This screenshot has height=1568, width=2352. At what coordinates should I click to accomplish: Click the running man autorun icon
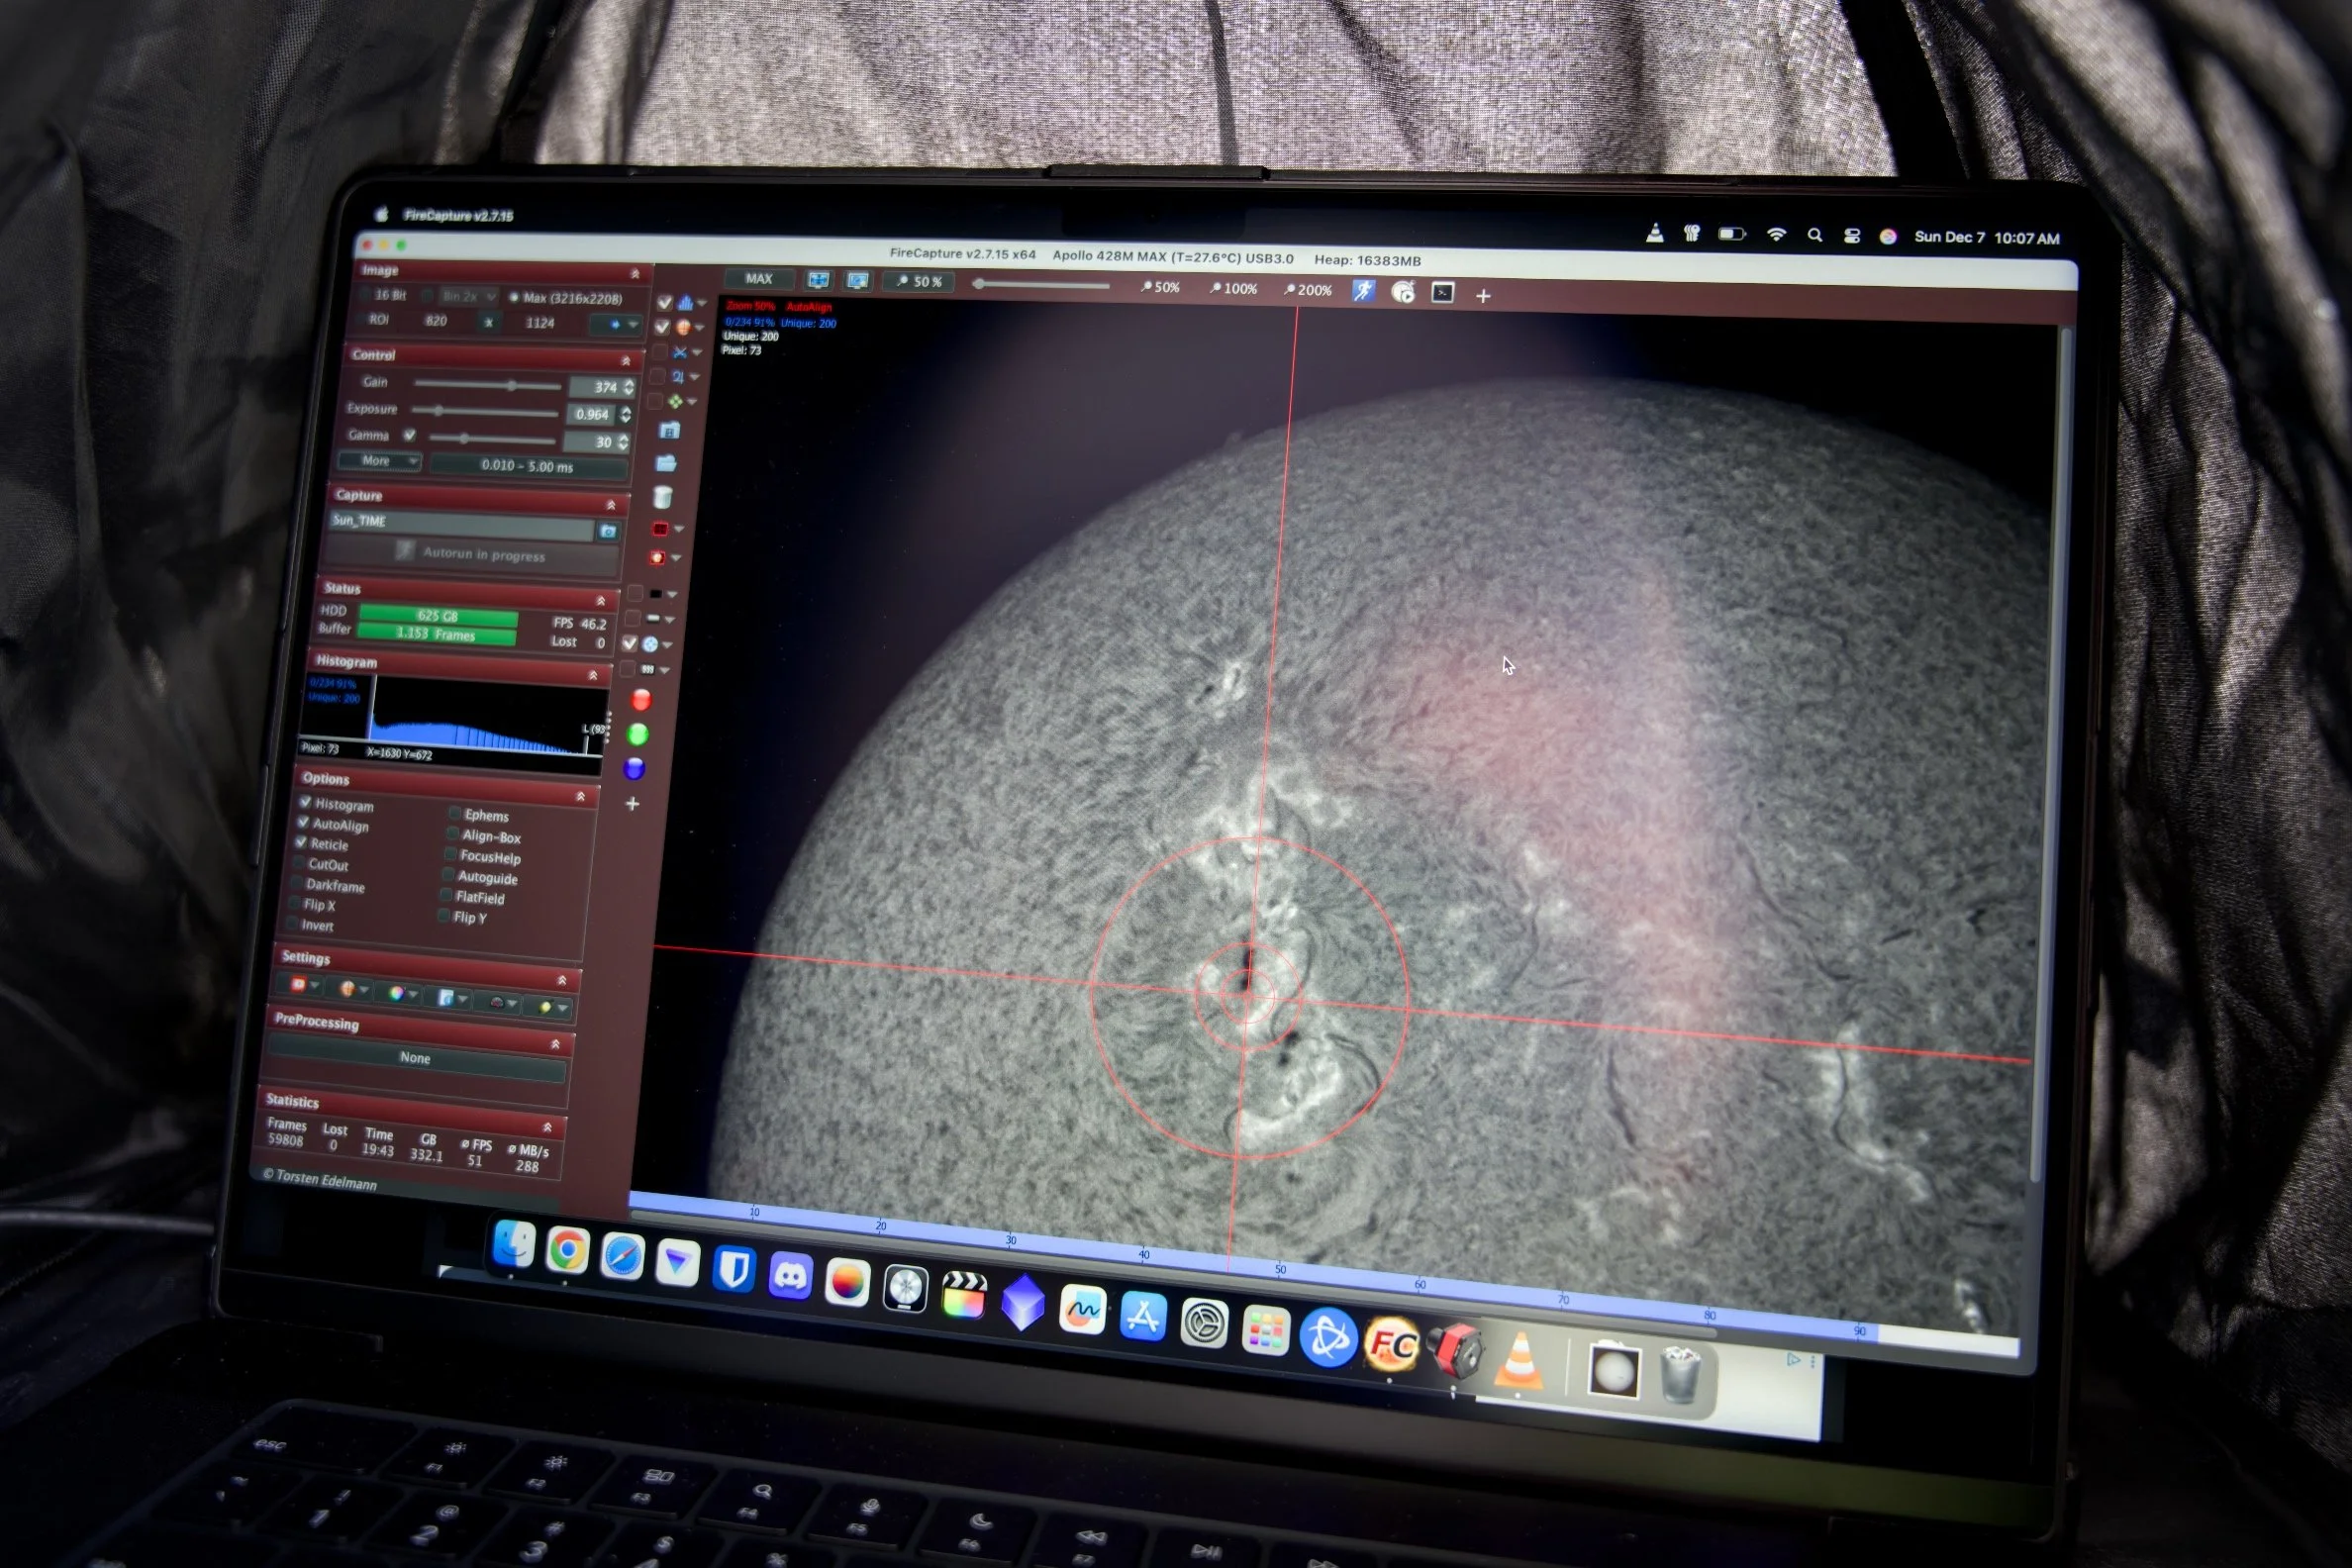tap(1363, 291)
